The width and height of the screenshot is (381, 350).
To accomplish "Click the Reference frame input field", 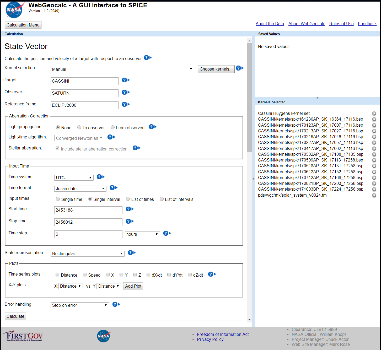I will coord(84,105).
